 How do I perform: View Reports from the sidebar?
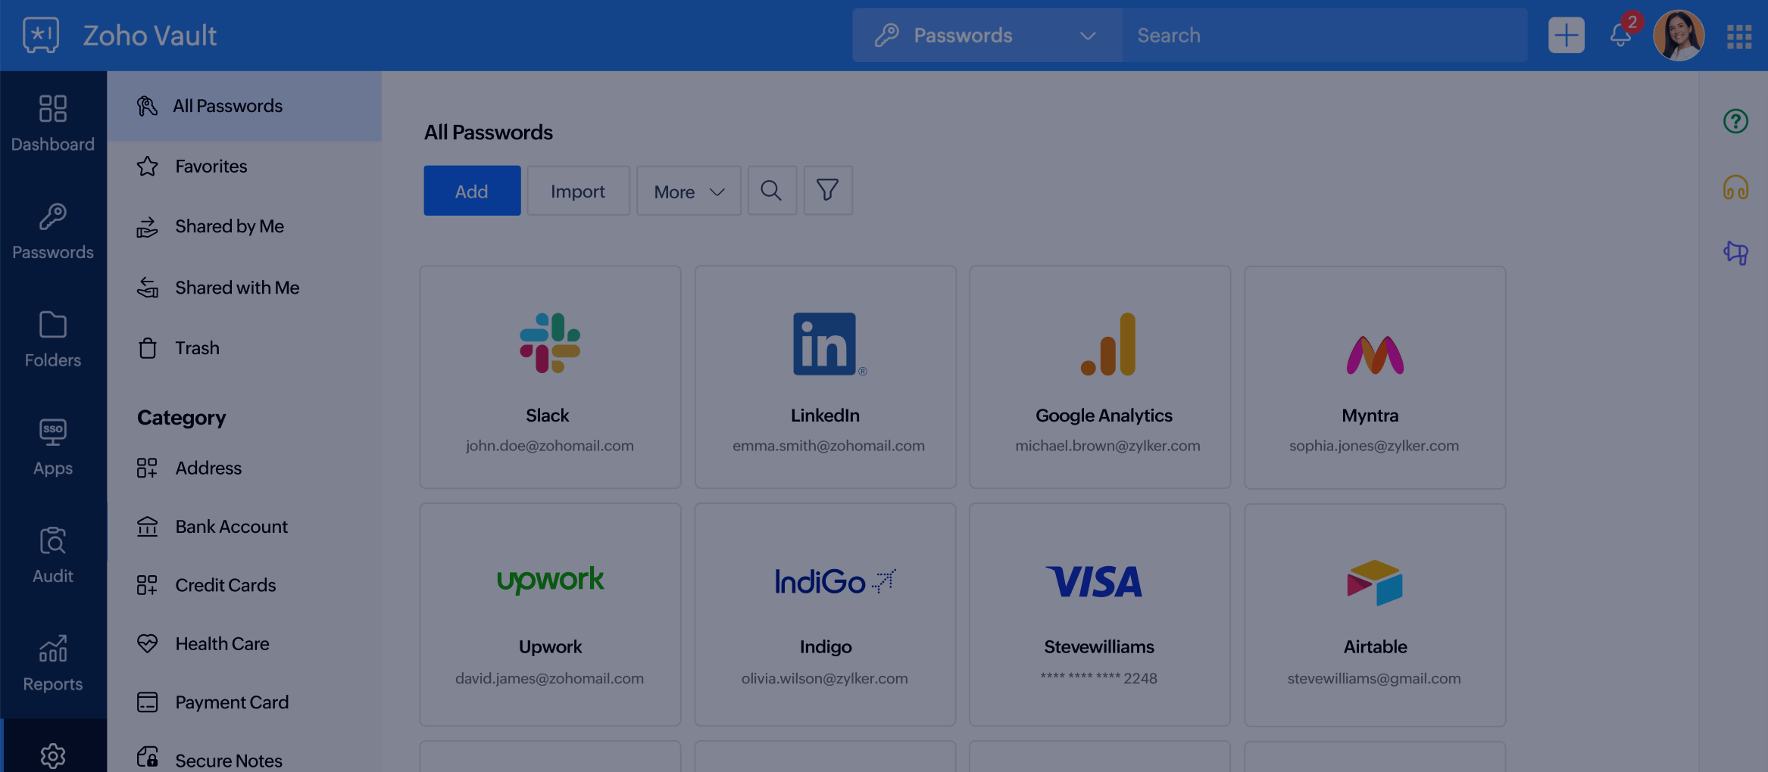point(52,662)
